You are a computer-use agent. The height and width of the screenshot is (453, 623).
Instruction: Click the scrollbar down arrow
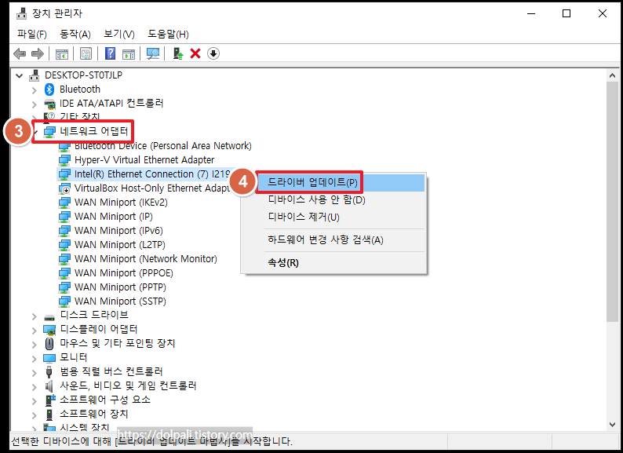tap(612, 425)
